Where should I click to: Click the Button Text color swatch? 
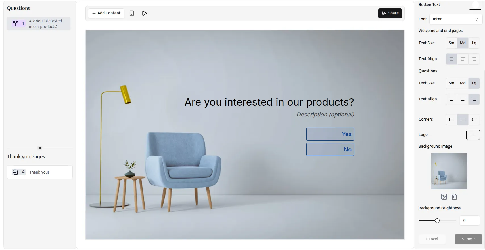click(x=475, y=5)
